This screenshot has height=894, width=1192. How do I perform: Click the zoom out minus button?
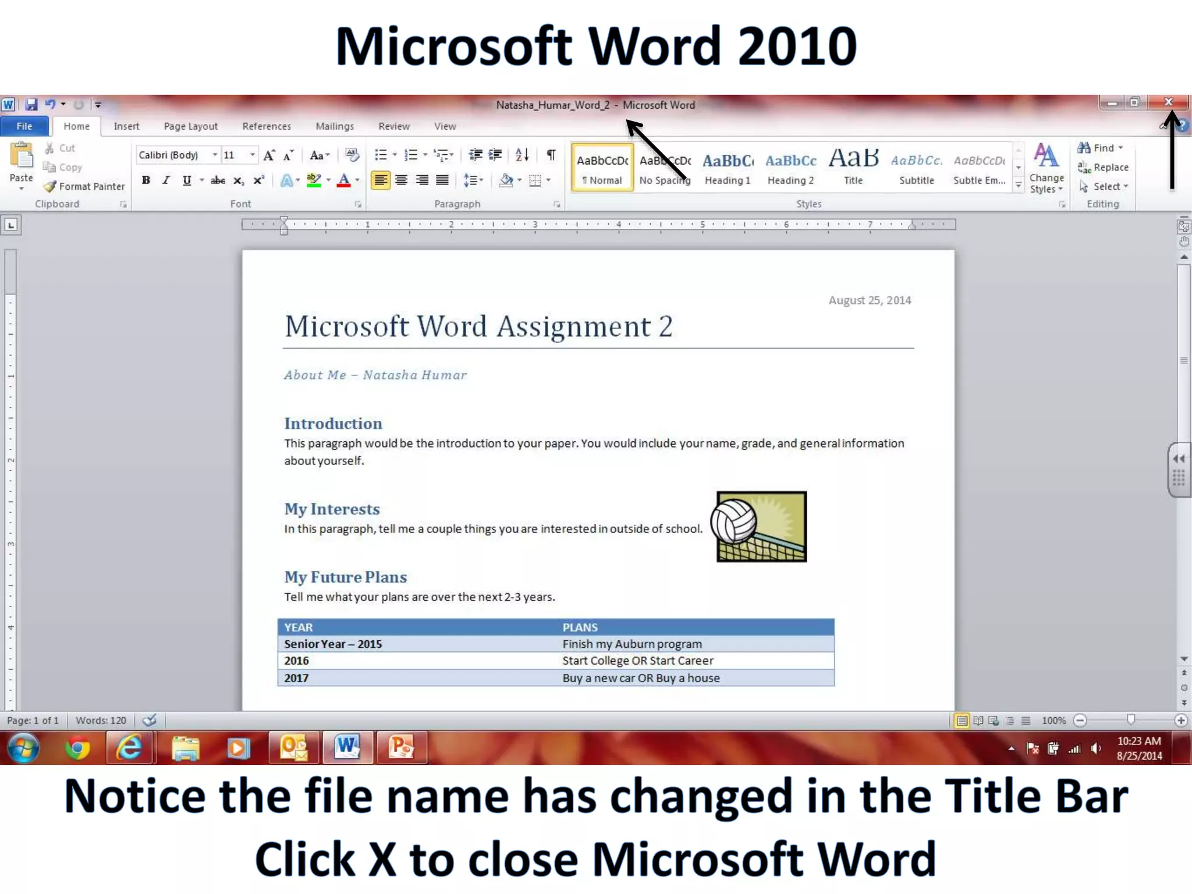tap(1080, 721)
